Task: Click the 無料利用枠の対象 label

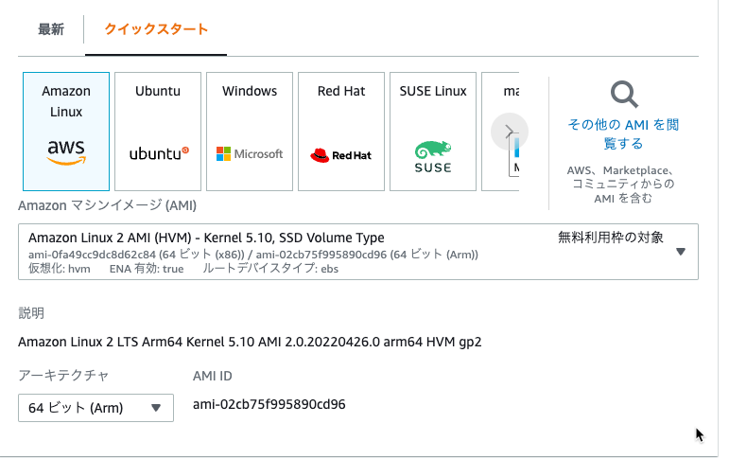Action: (611, 238)
